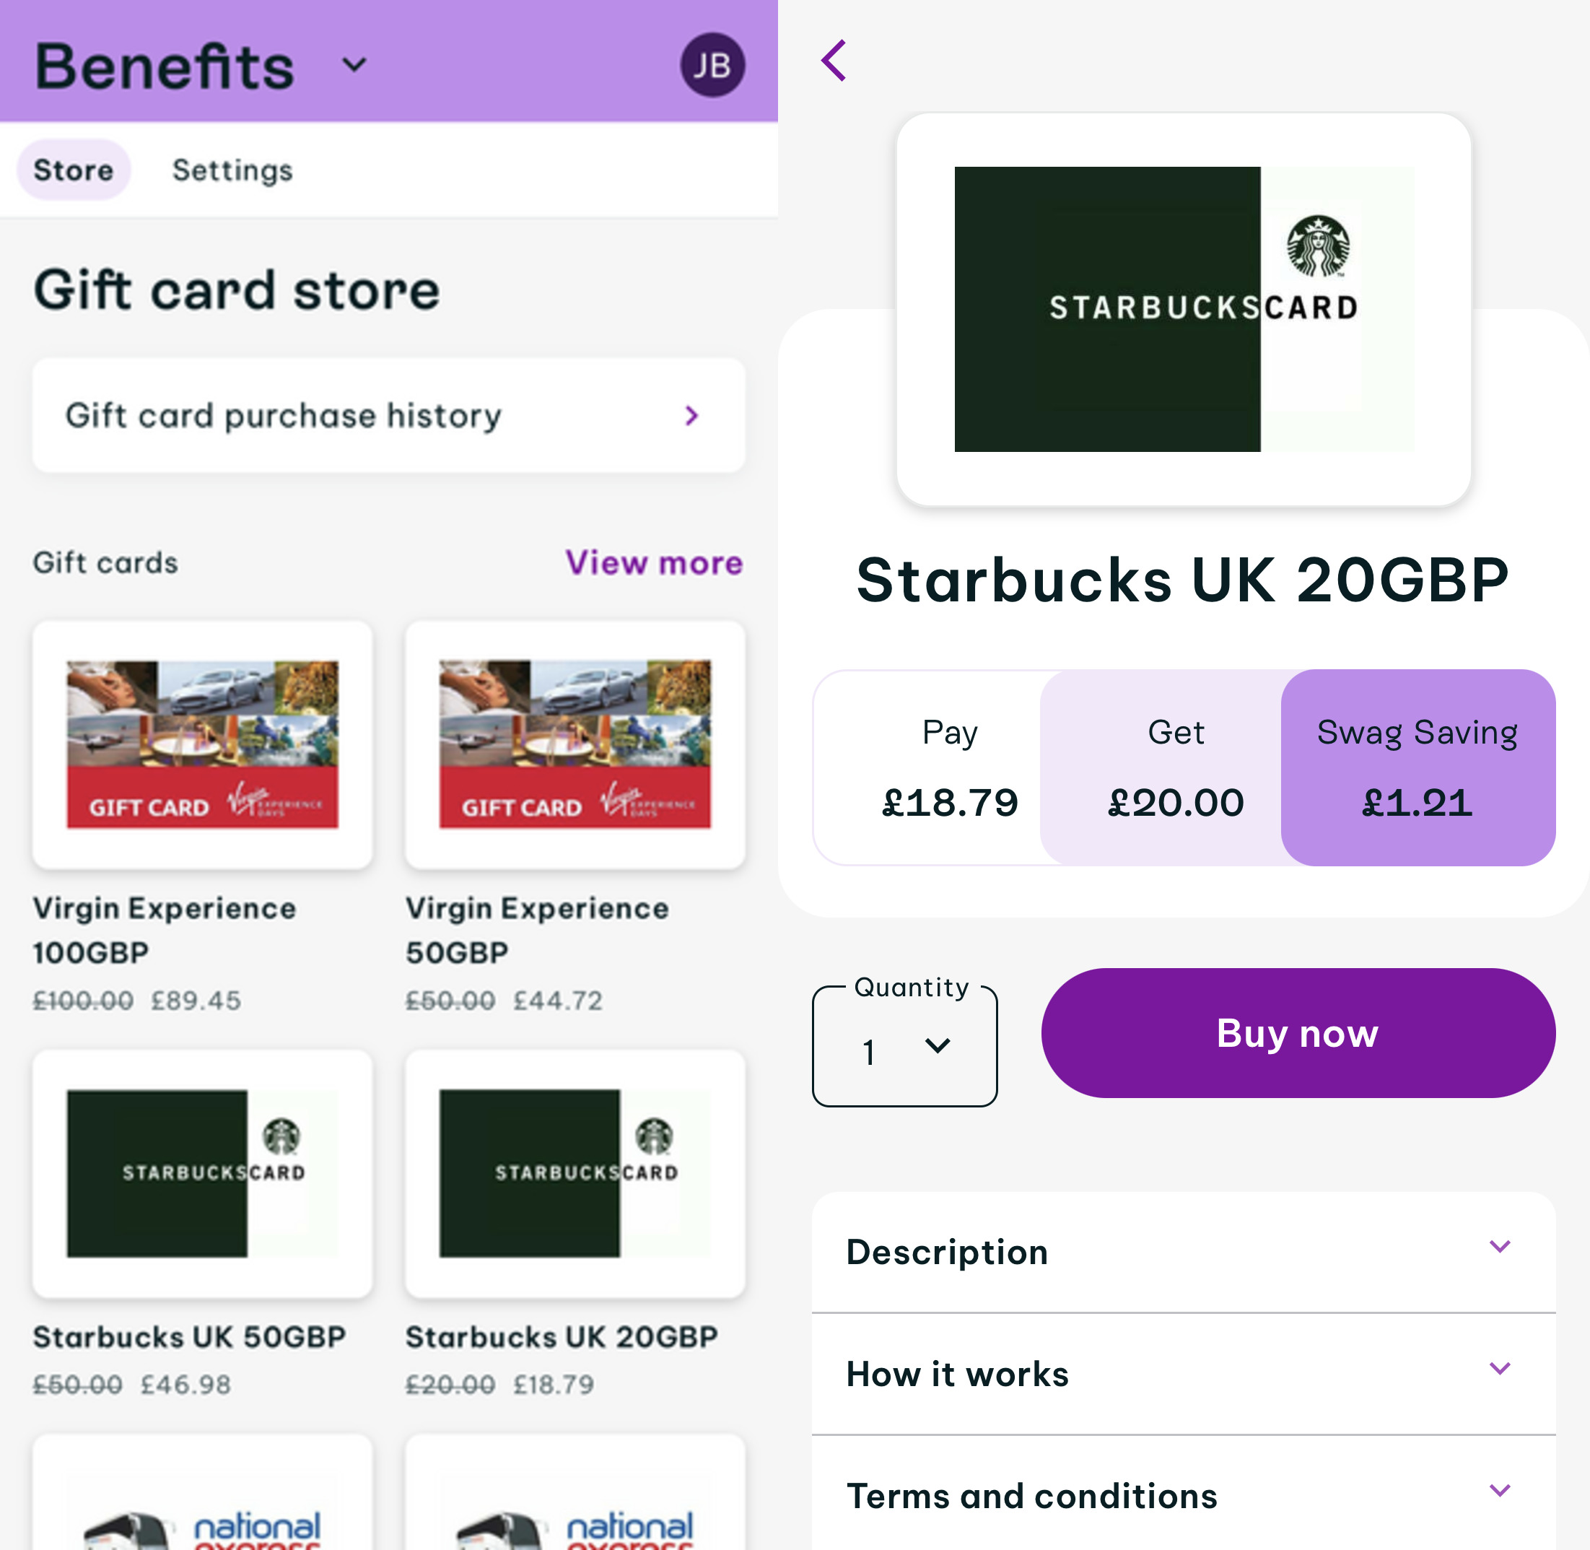The height and width of the screenshot is (1550, 1590).
Task: Expand the Description section chevron
Action: click(x=1500, y=1246)
